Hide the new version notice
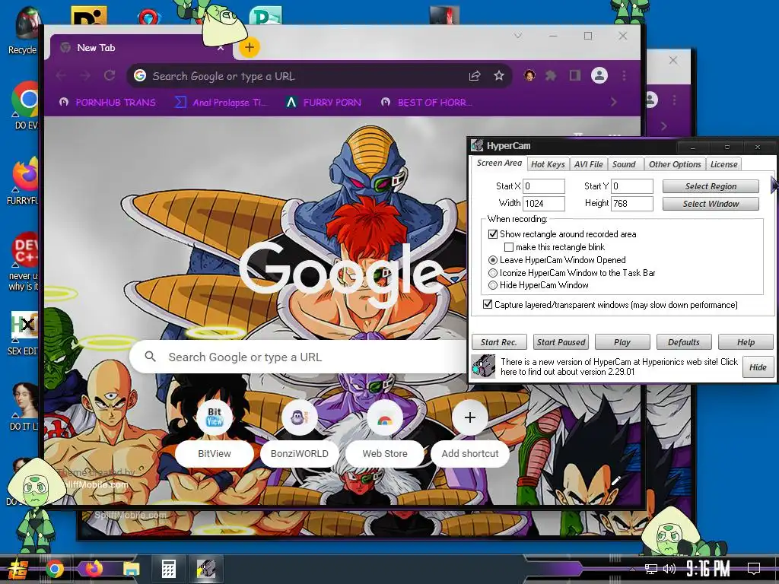This screenshot has width=779, height=584. 758,367
